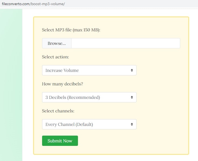Expand the 3 Decibels (Recommended) dropdown
Screen dimensions: 198x161
[x=86, y=97]
